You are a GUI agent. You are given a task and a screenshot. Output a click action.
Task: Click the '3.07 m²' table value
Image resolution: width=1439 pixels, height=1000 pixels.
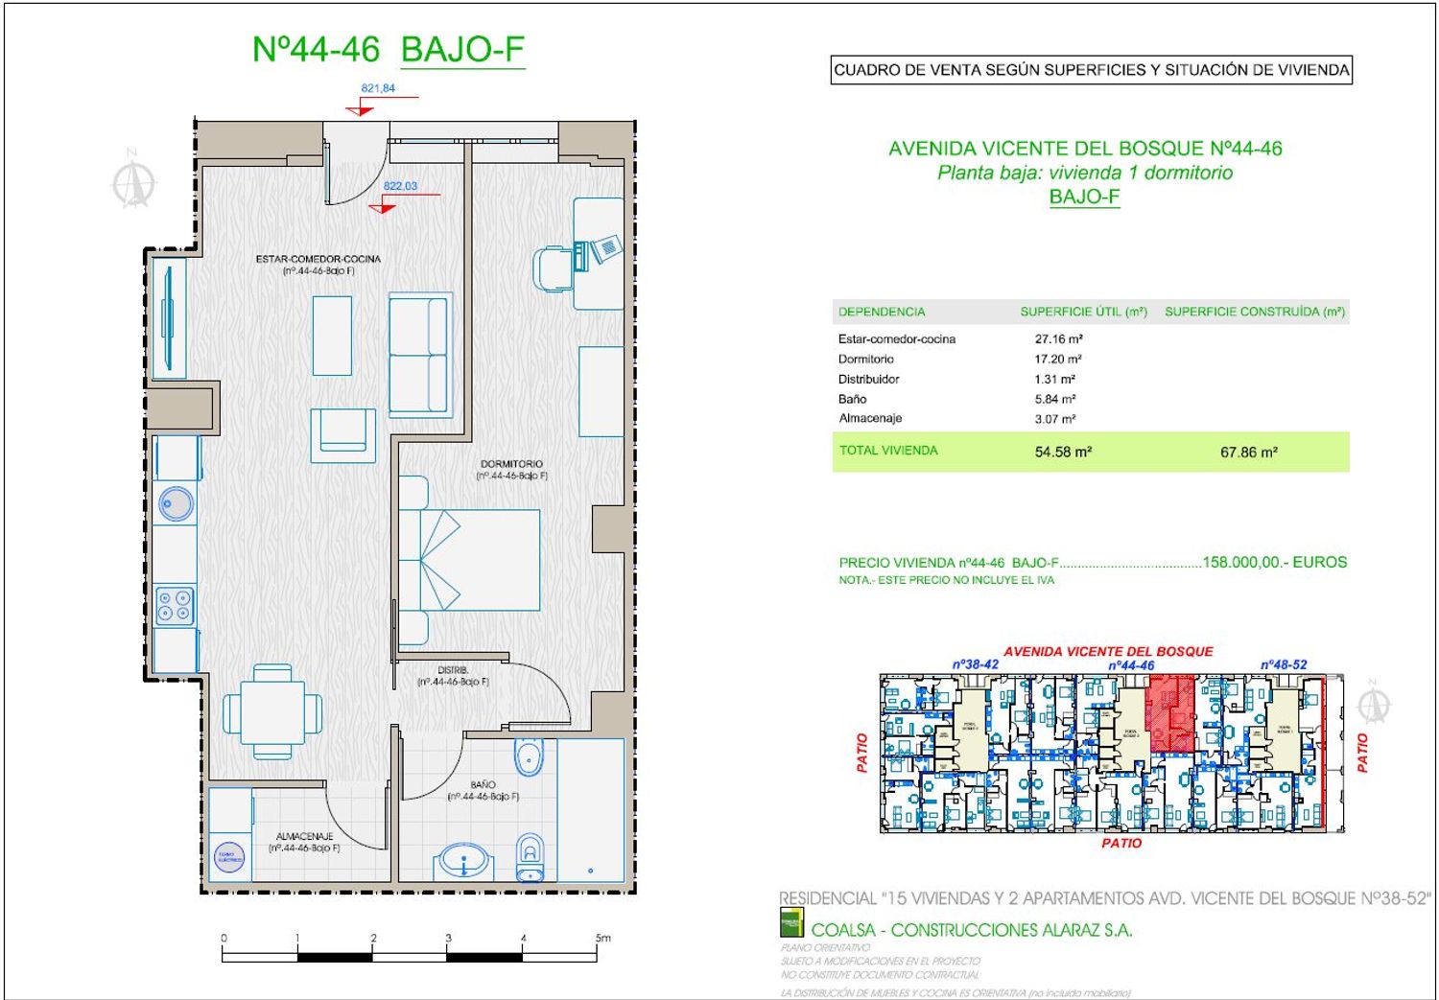coord(1055,419)
